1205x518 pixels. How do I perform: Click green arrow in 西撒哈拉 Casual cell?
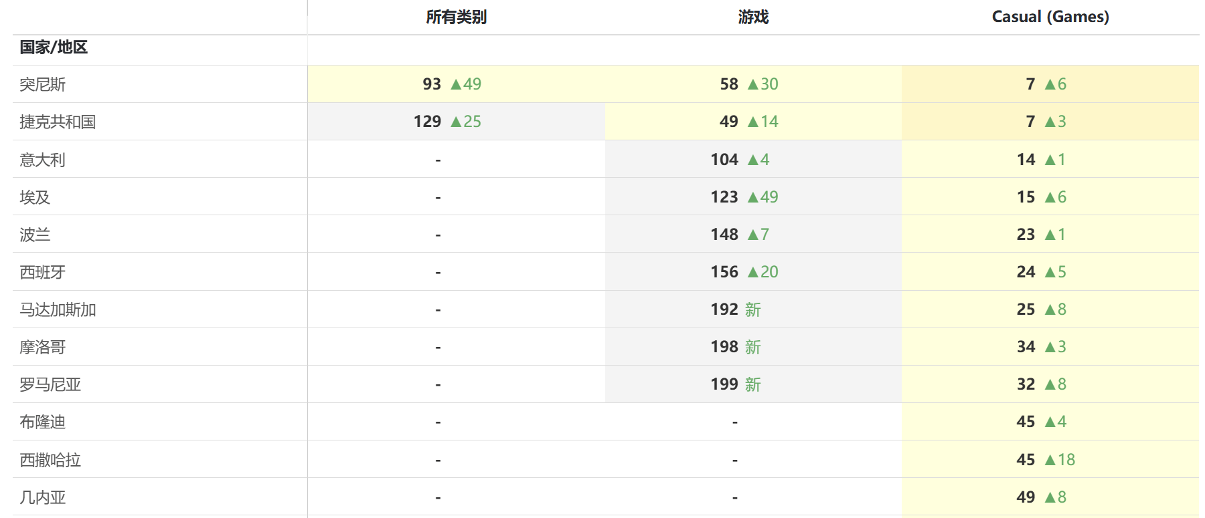(1050, 460)
